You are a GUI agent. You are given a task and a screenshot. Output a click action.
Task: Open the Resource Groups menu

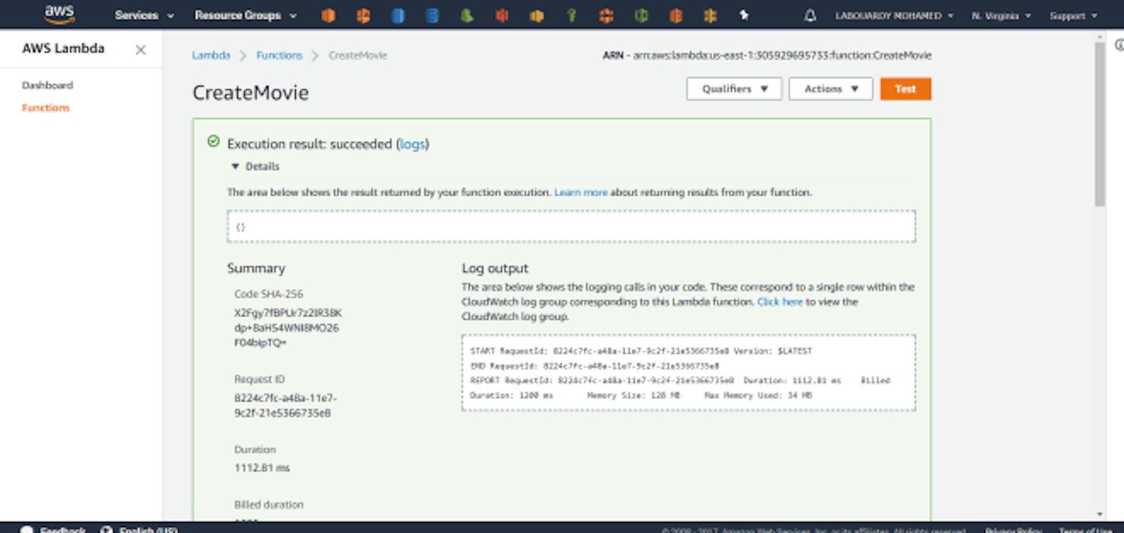245,15
